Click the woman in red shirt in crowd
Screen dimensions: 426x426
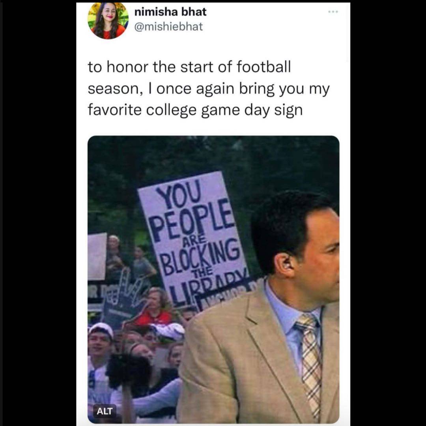tap(155, 307)
